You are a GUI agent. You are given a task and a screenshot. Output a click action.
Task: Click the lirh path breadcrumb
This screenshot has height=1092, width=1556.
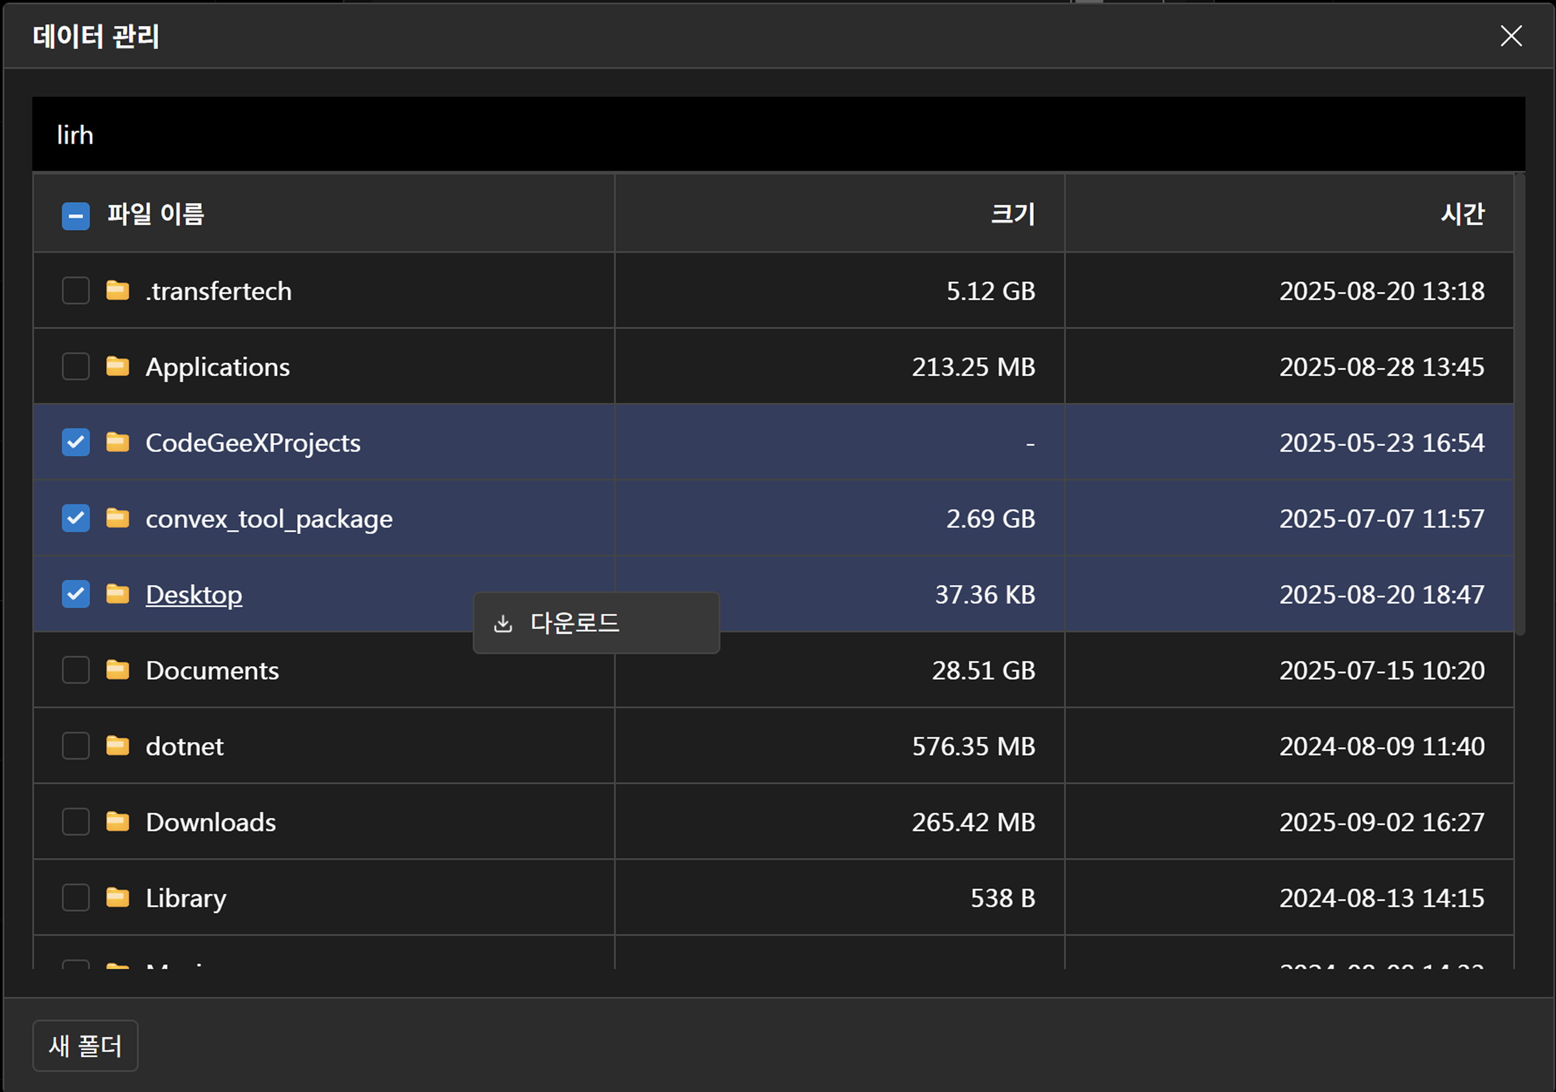pos(75,135)
